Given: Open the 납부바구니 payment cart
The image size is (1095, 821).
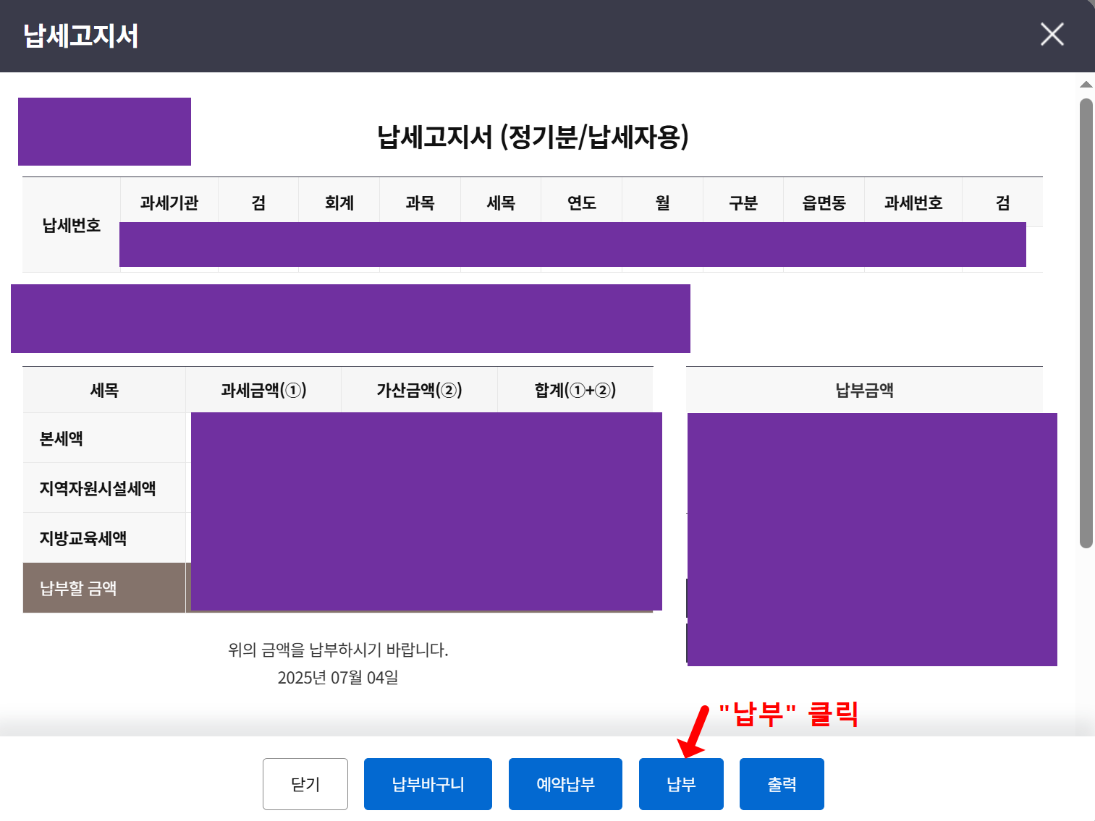Looking at the screenshot, I should pyautogui.click(x=427, y=783).
